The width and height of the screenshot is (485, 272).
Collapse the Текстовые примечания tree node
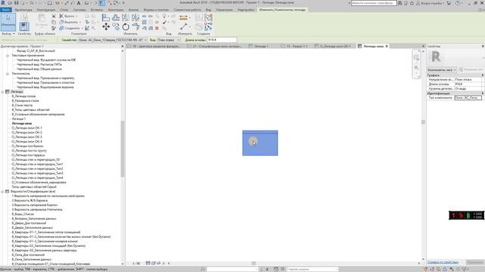(x=8, y=55)
